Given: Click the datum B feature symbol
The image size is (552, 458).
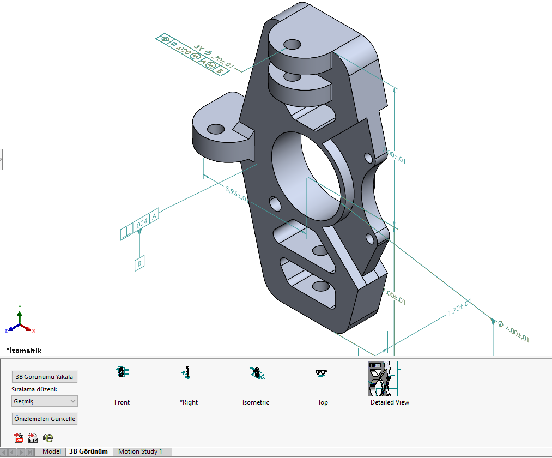Looking at the screenshot, I should click(140, 263).
